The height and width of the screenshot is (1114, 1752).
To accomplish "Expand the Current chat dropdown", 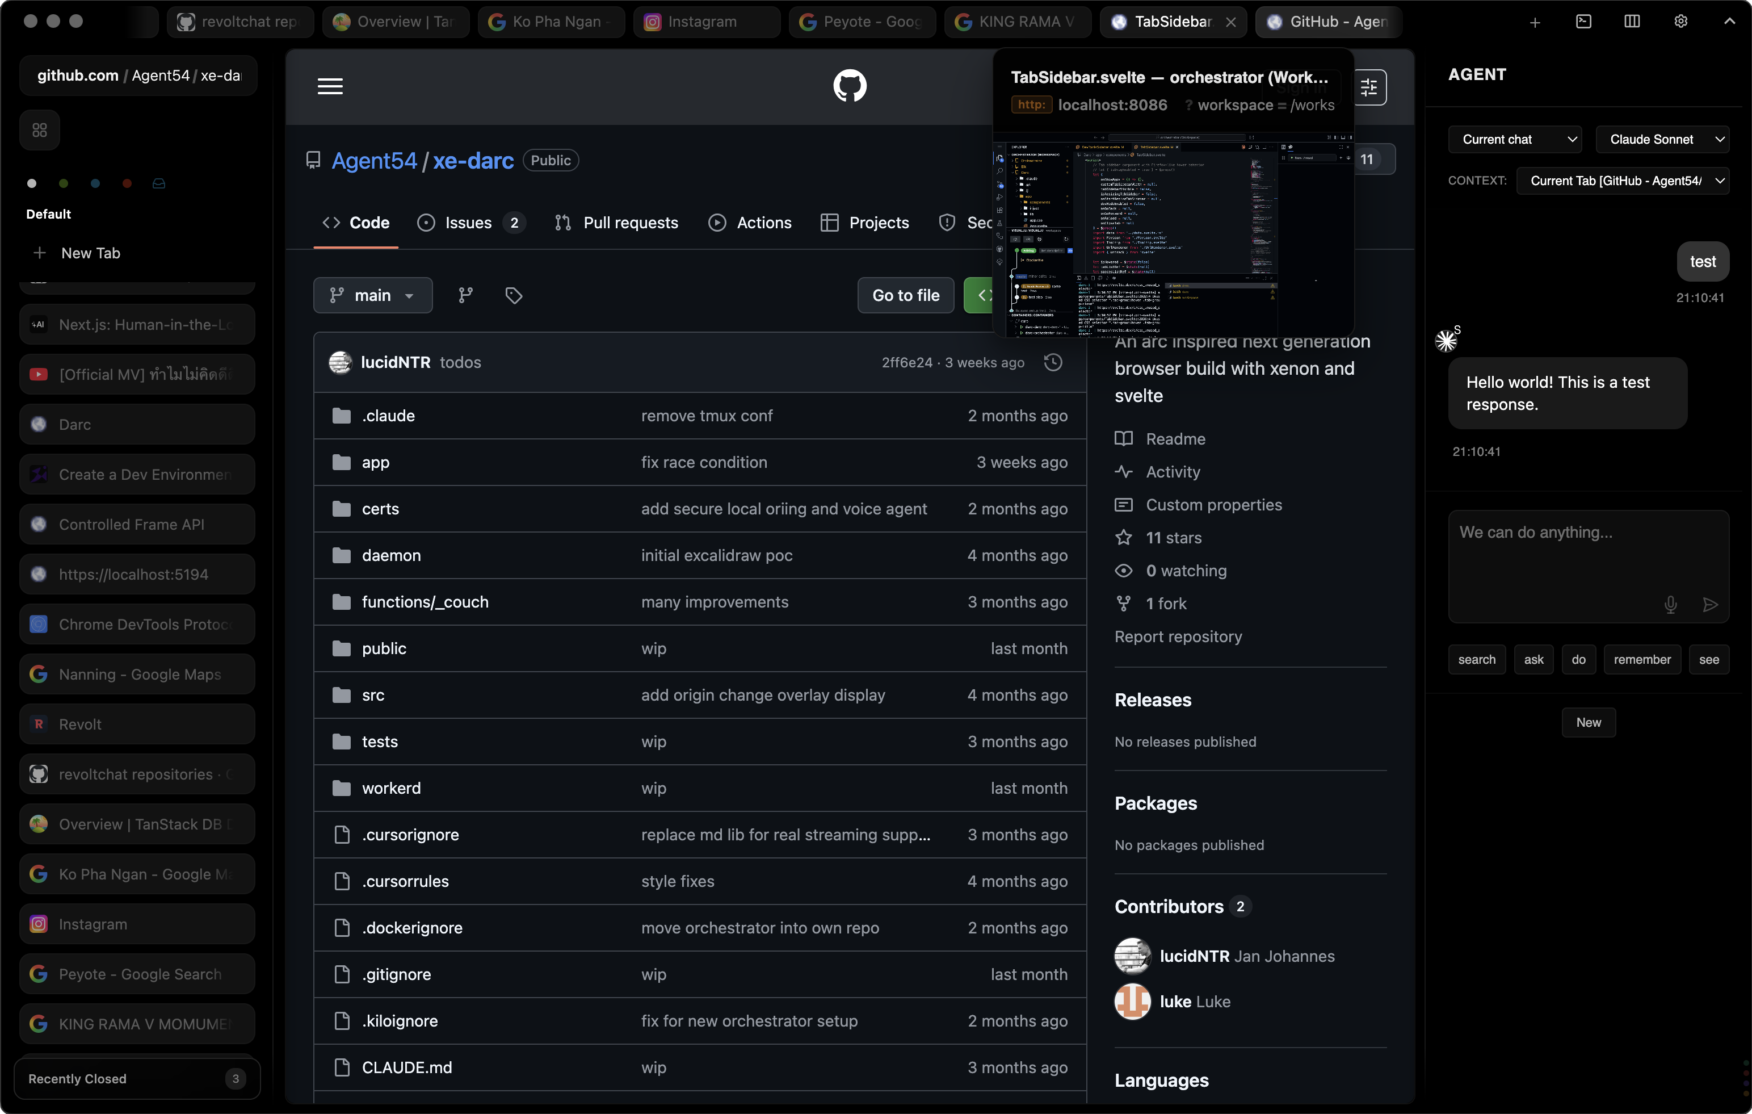I will tap(1514, 139).
